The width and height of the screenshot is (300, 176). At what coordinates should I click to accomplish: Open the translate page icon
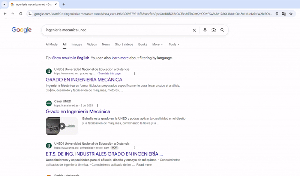pyautogui.click(x=284, y=14)
